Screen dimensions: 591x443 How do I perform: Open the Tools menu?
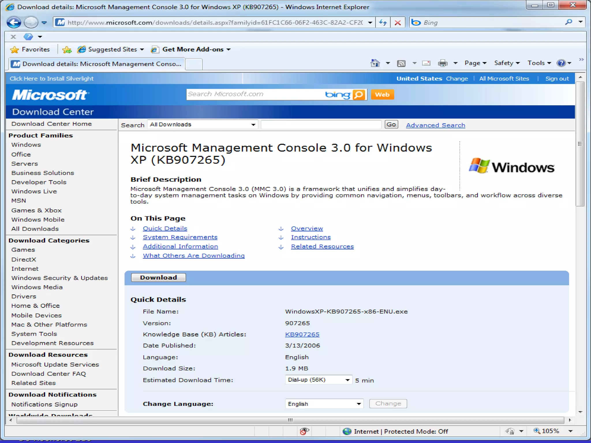pos(539,63)
